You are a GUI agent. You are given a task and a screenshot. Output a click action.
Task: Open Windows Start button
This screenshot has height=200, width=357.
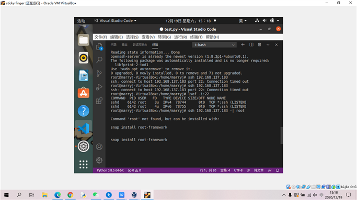[6, 195]
